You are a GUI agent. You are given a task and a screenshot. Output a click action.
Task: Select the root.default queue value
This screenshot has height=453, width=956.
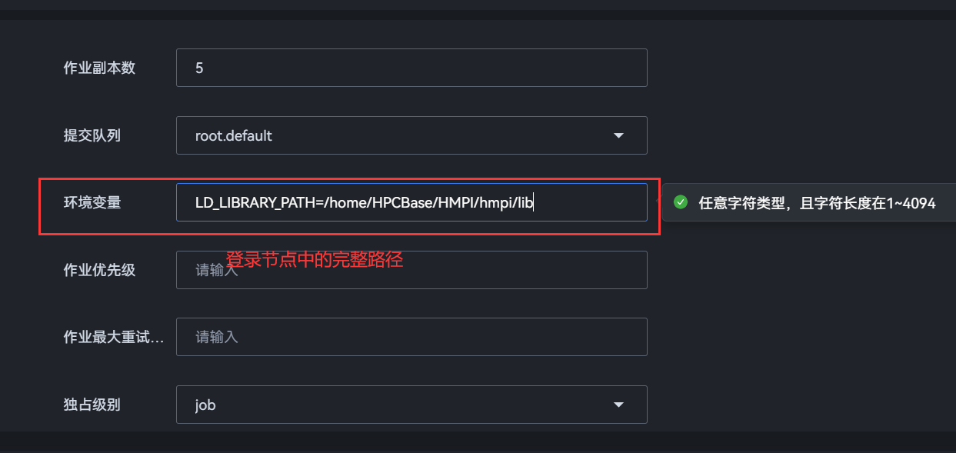(x=234, y=136)
